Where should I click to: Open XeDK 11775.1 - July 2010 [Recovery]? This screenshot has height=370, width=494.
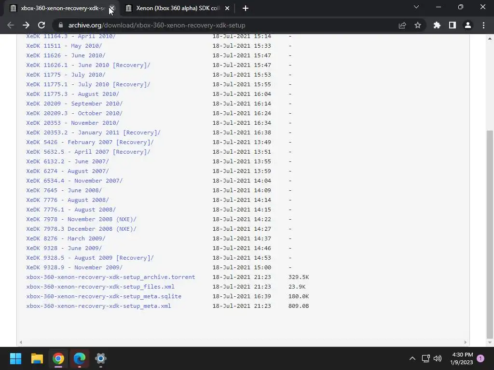[x=88, y=84]
